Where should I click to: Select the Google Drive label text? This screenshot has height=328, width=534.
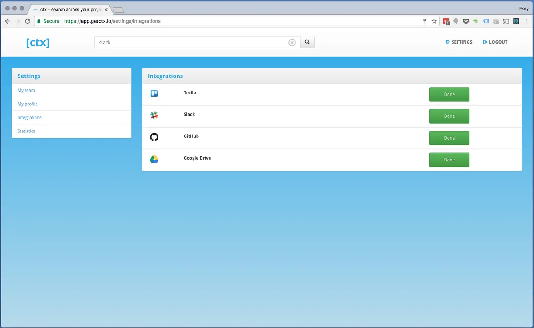[x=198, y=158]
